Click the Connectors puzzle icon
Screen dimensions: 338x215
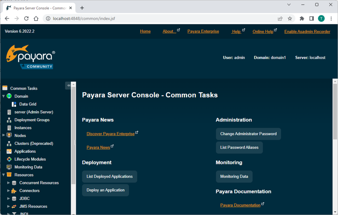(x=14, y=191)
